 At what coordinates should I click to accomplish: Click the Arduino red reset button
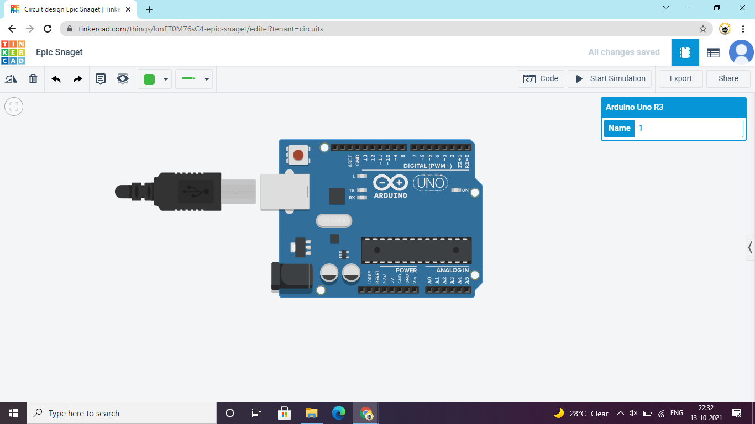(298, 155)
